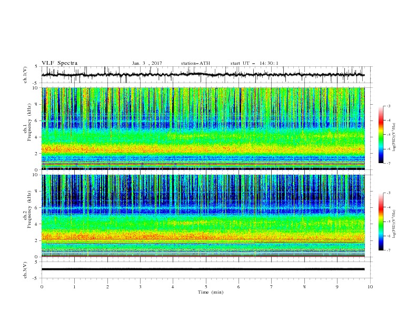Click the '0' tick on time axis
The height and width of the screenshot is (322, 417).
tap(42, 287)
